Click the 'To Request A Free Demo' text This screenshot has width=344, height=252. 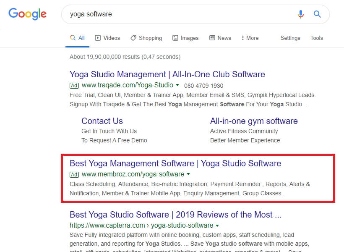click(114, 140)
